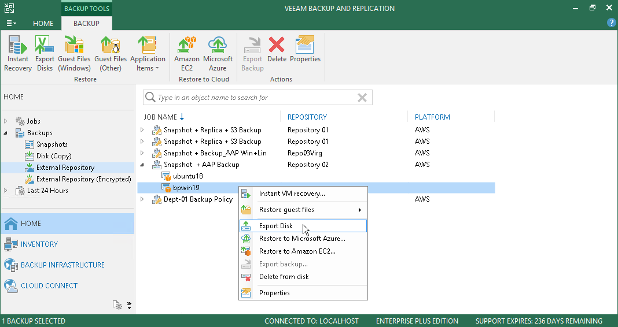The height and width of the screenshot is (327, 618).
Task: Open the help question mark icon
Action: (611, 23)
